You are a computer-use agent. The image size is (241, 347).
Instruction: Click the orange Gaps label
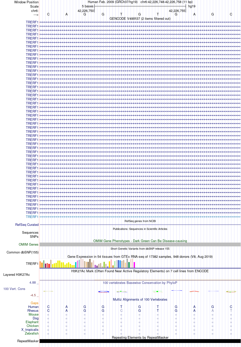click(35, 303)
